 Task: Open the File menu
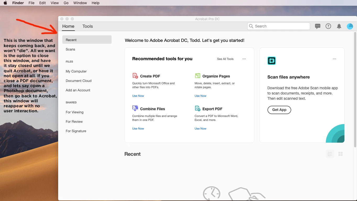coord(31,3)
